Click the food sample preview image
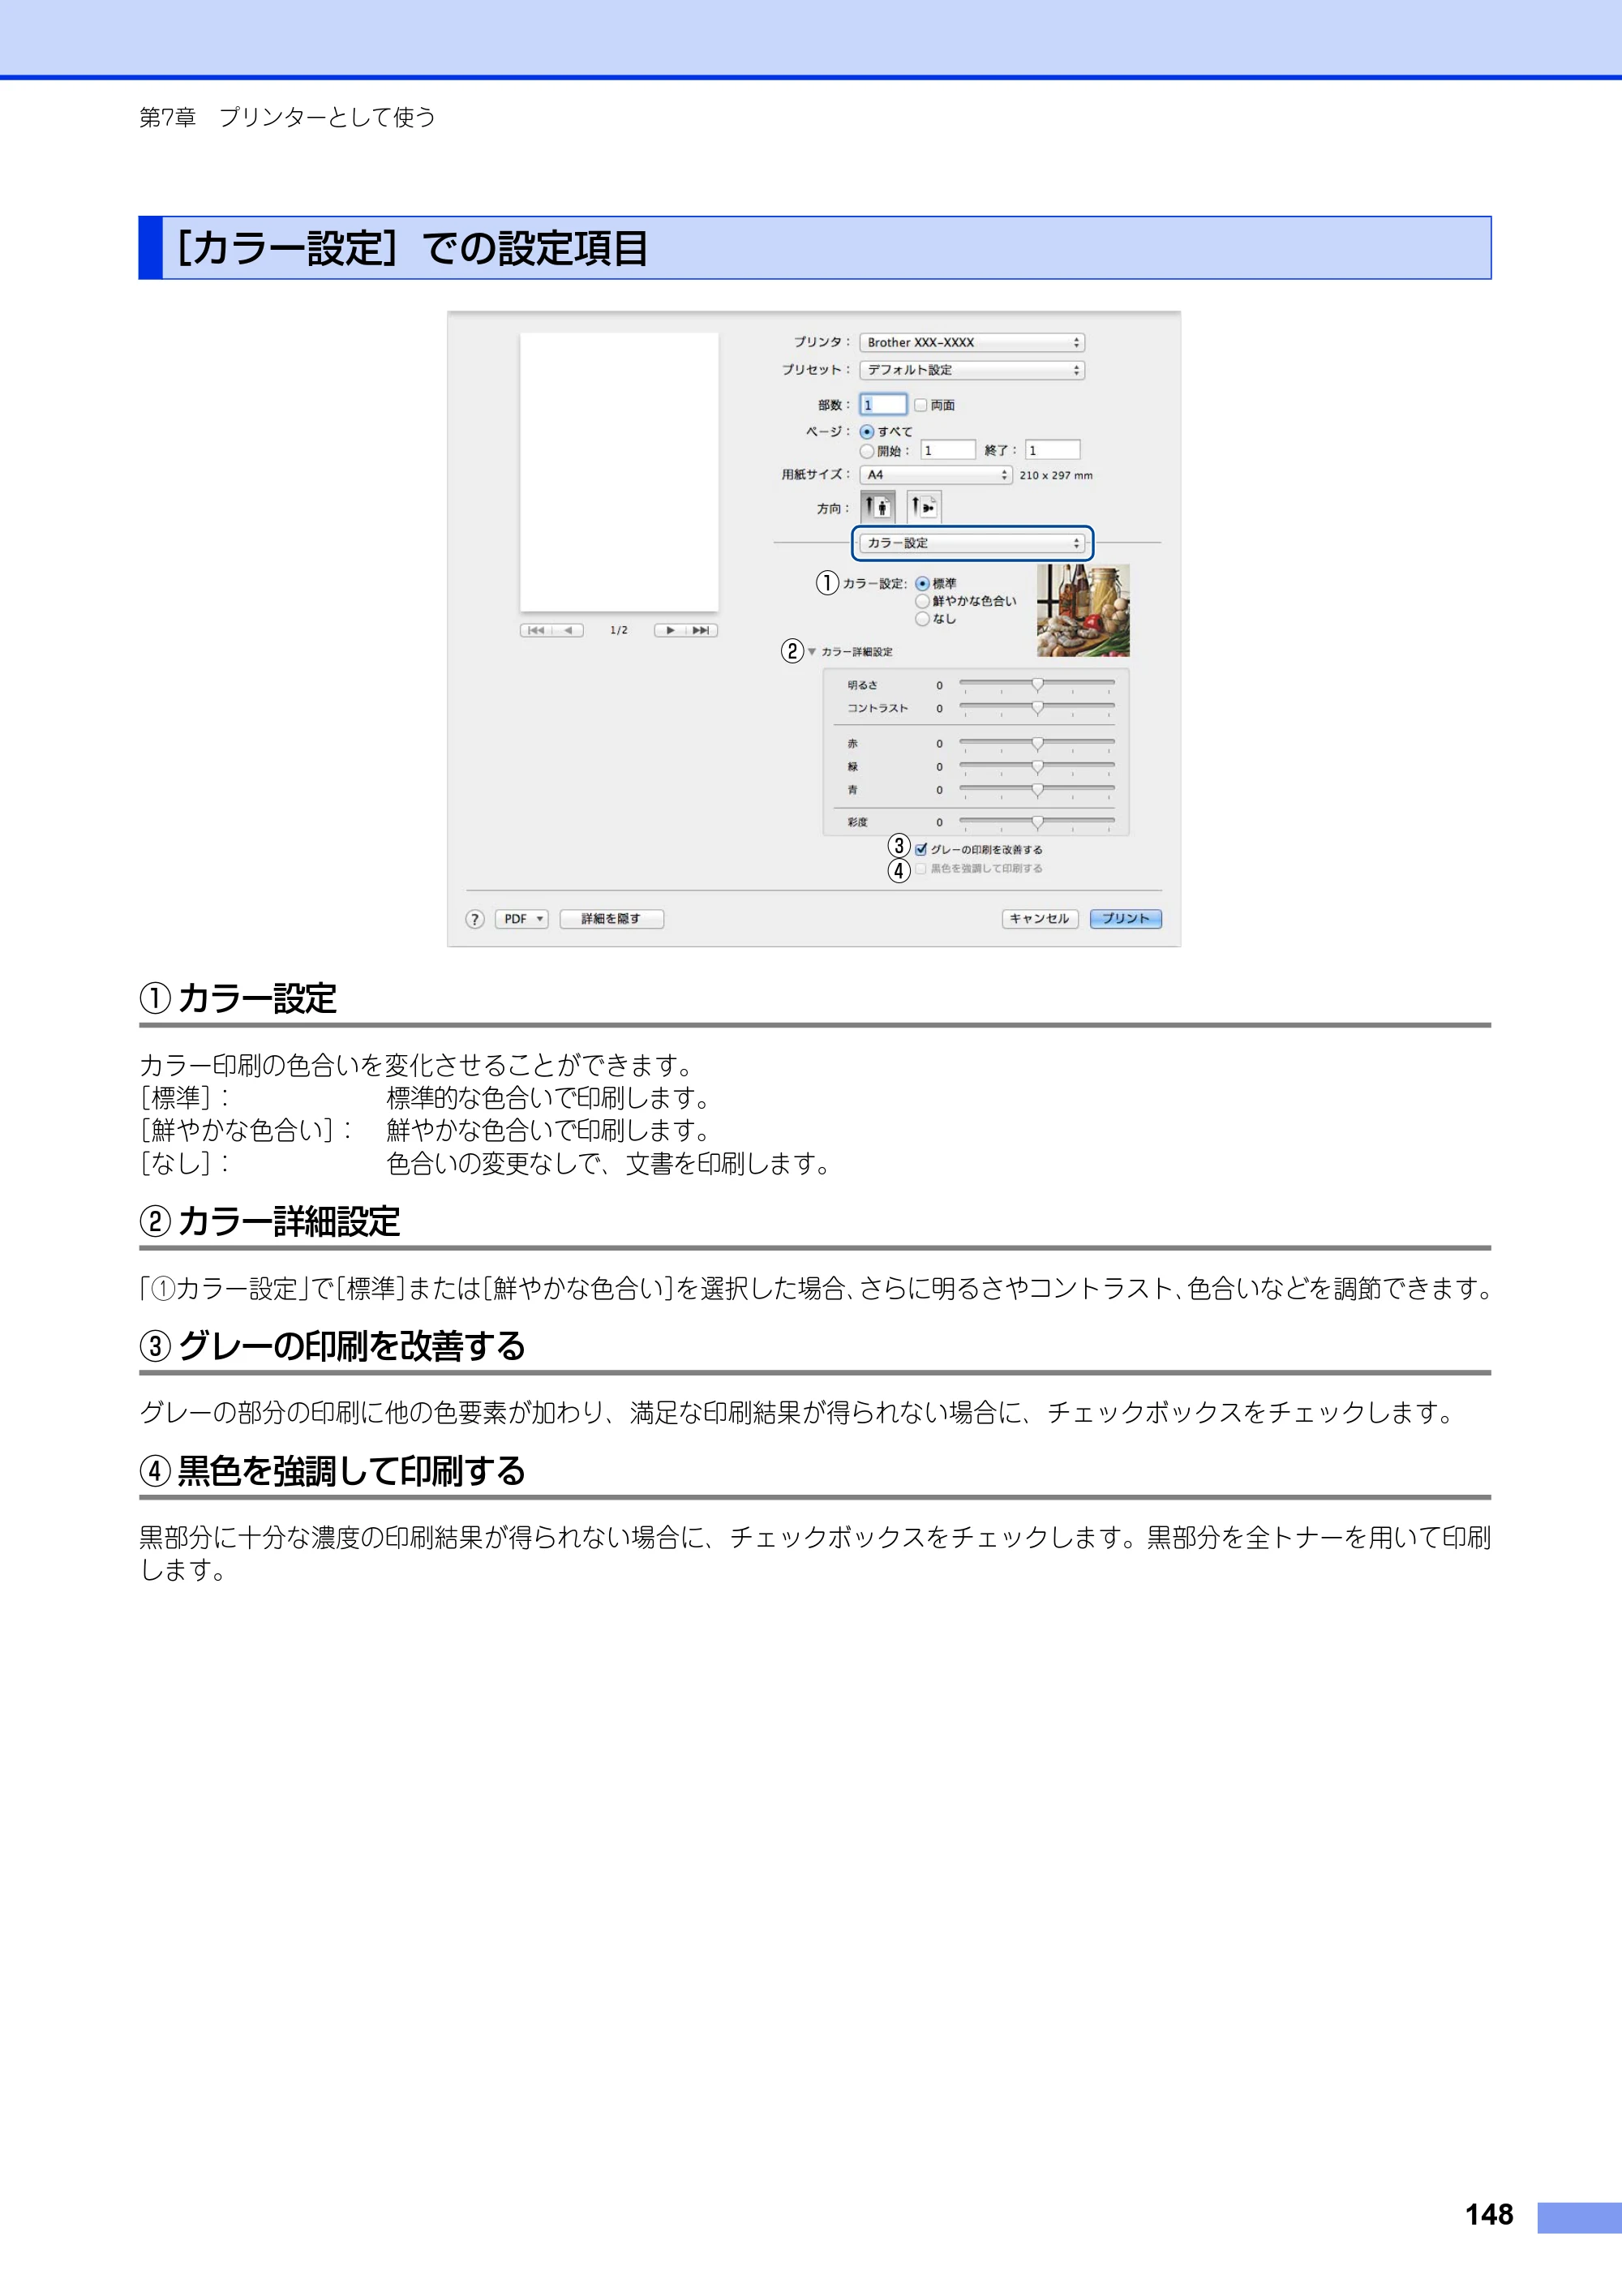This screenshot has width=1622, height=2296. [1083, 610]
